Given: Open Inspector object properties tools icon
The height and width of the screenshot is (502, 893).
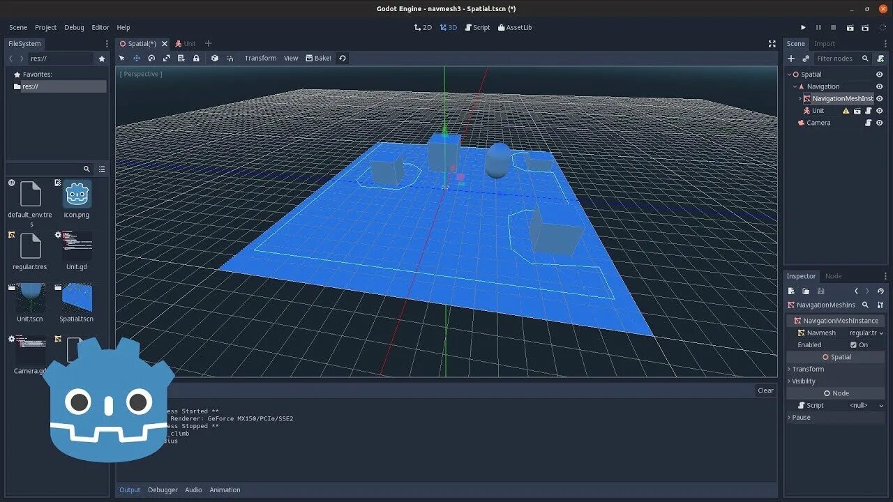Looking at the screenshot, I should 880,305.
